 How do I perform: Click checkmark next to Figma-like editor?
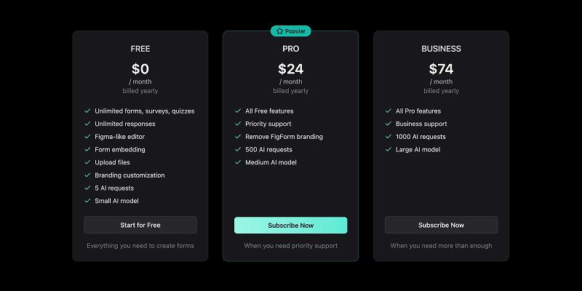point(87,137)
